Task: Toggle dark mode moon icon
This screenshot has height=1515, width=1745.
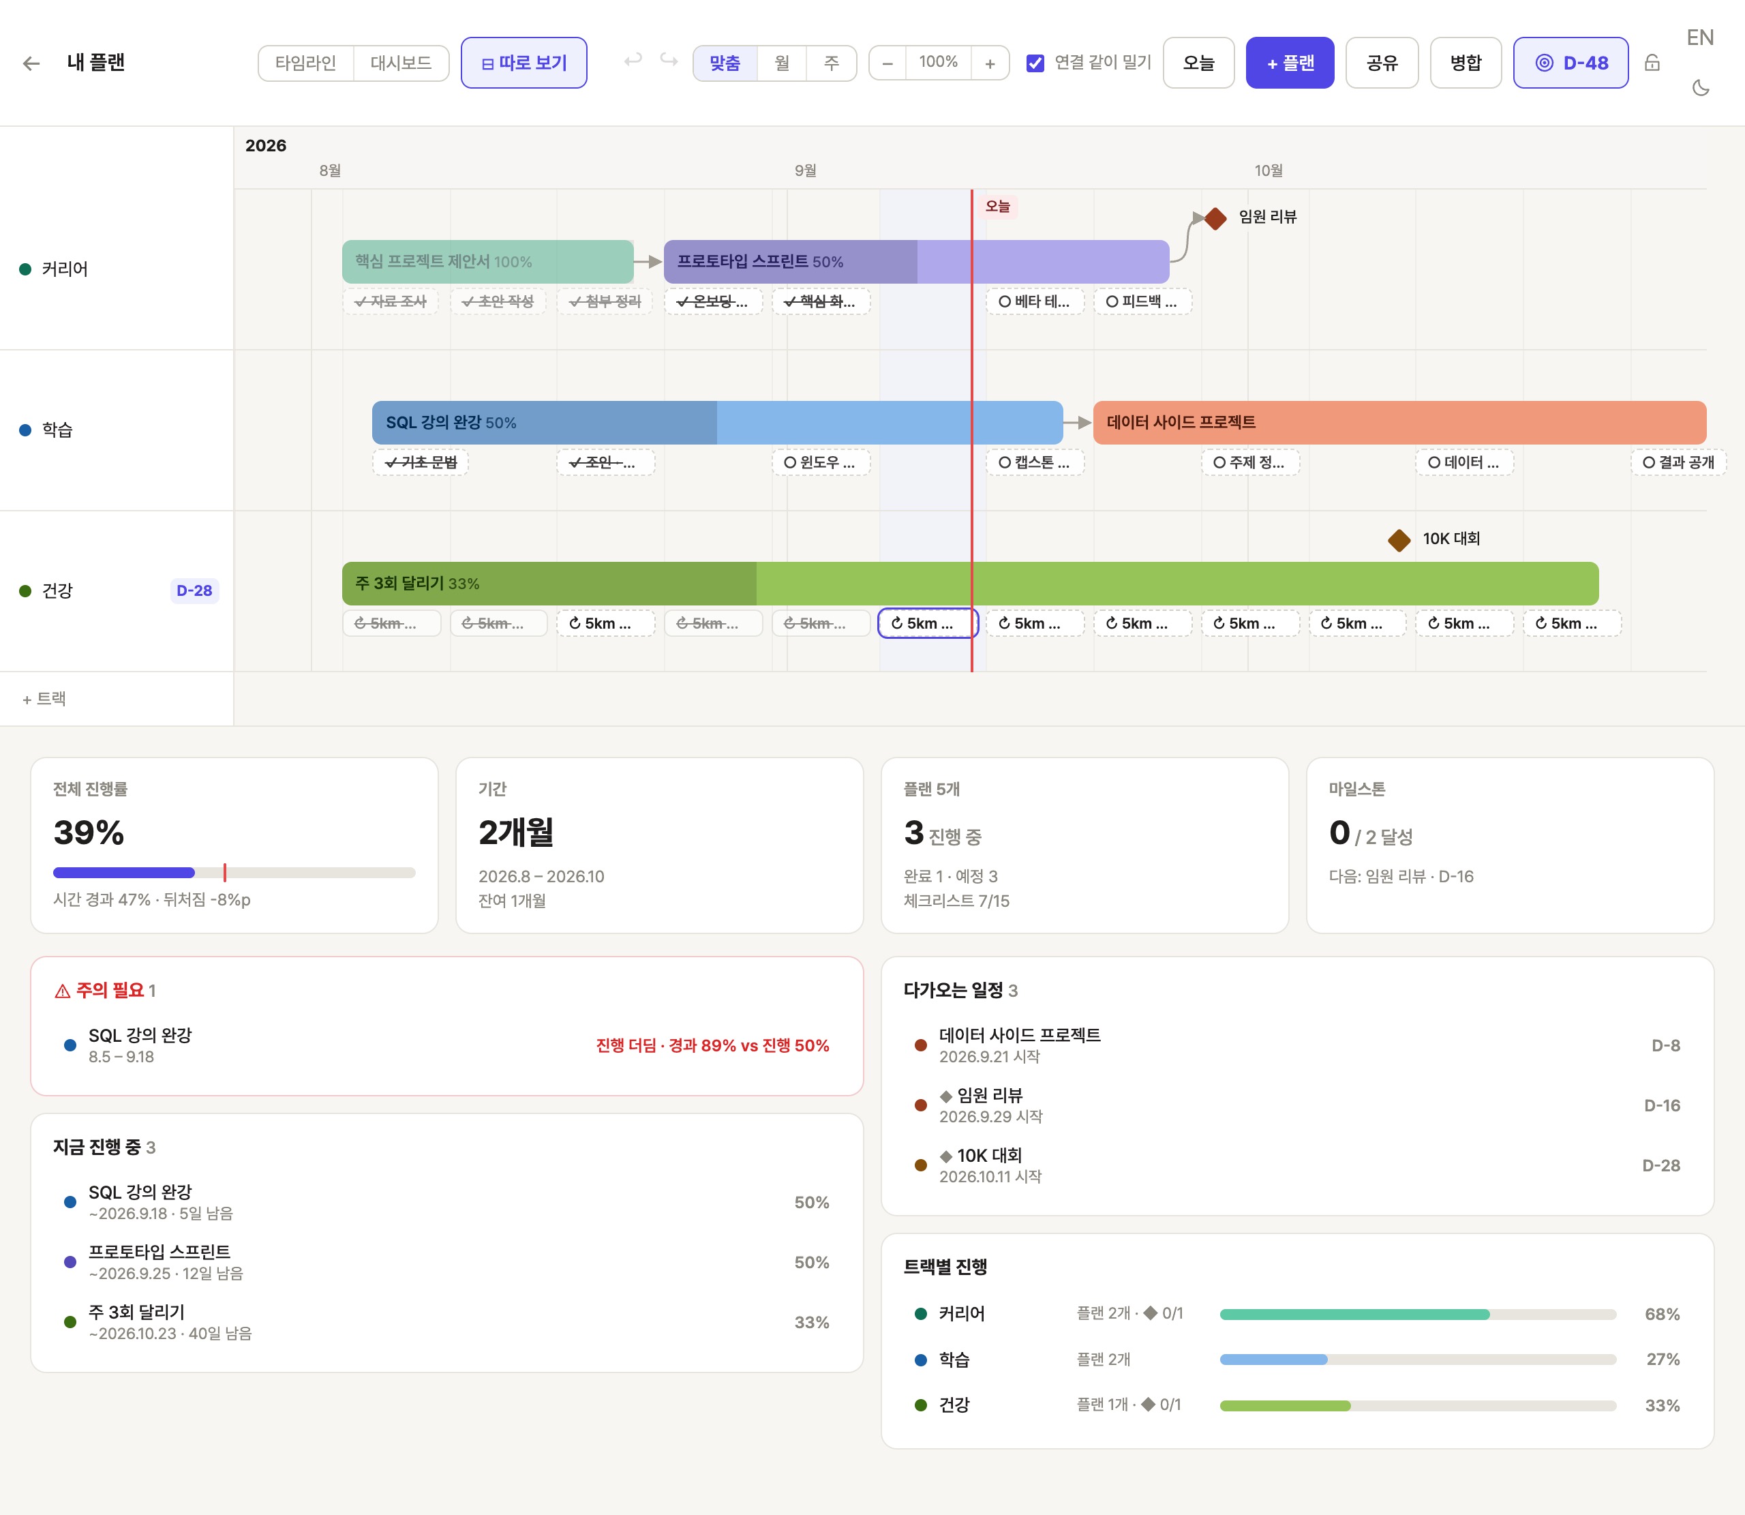Action: (x=1701, y=88)
